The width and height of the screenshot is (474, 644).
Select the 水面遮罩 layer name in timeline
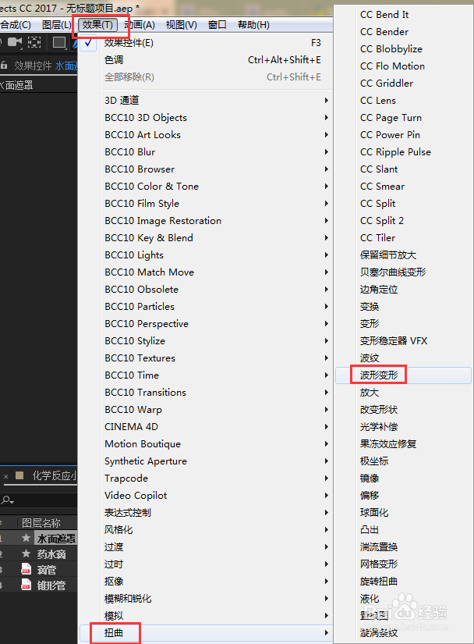(x=57, y=539)
